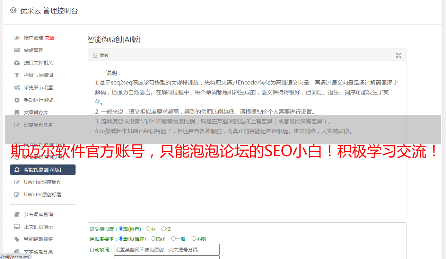Open 账户管理 menu item

tap(33, 38)
